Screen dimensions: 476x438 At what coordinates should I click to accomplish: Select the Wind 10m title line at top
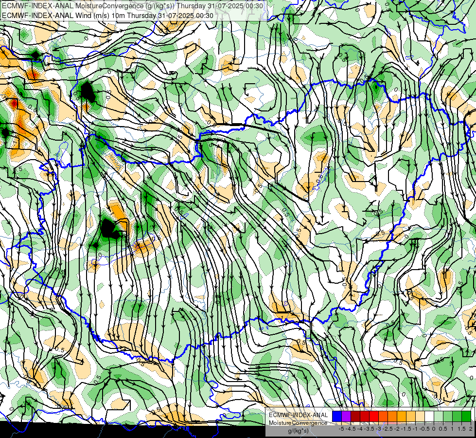tap(108, 16)
